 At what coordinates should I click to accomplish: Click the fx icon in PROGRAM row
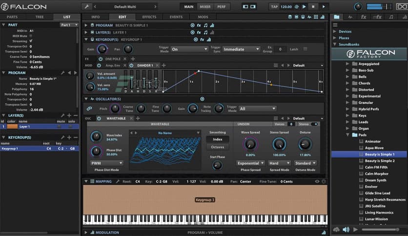coord(199,25)
